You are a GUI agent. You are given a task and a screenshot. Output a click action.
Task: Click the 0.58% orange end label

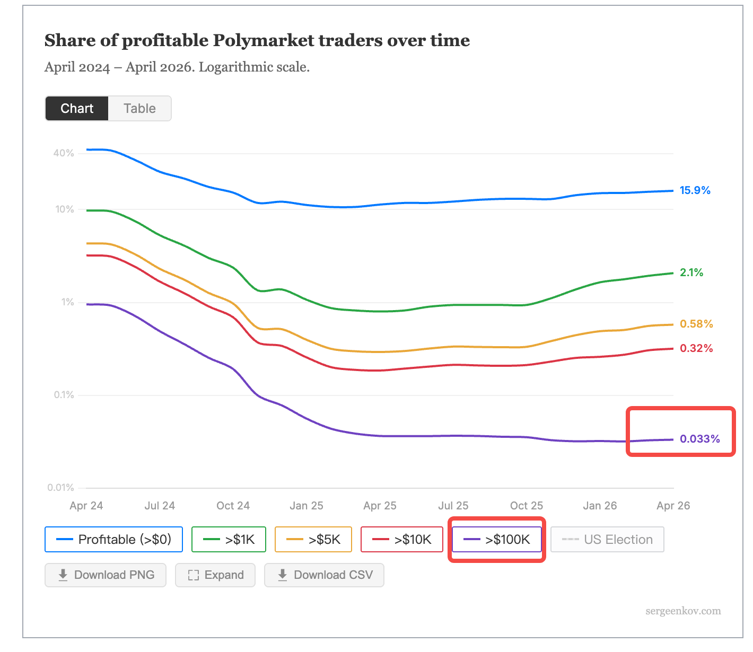click(x=696, y=324)
